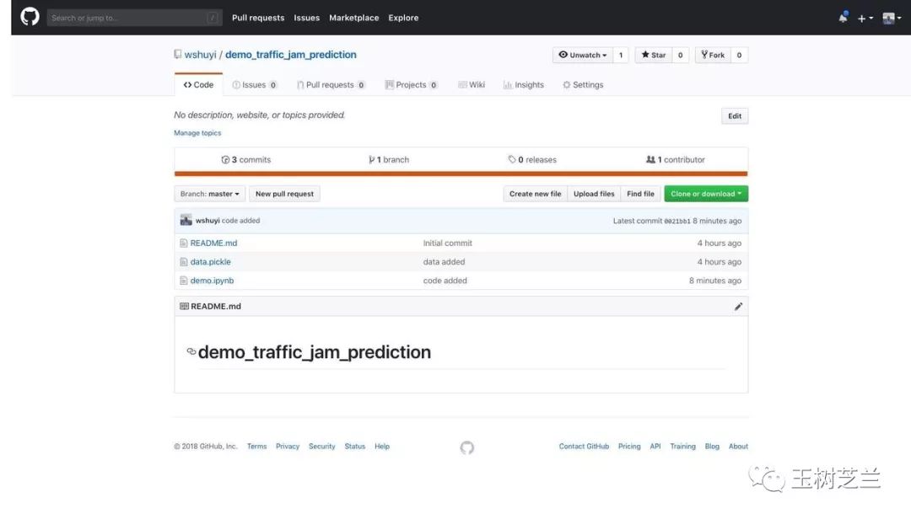Open the Pricing footer link
This screenshot has width=911, height=519.
click(629, 447)
